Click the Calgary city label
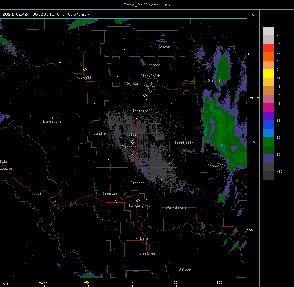Viewport: 294px width, 287px height. [136, 206]
